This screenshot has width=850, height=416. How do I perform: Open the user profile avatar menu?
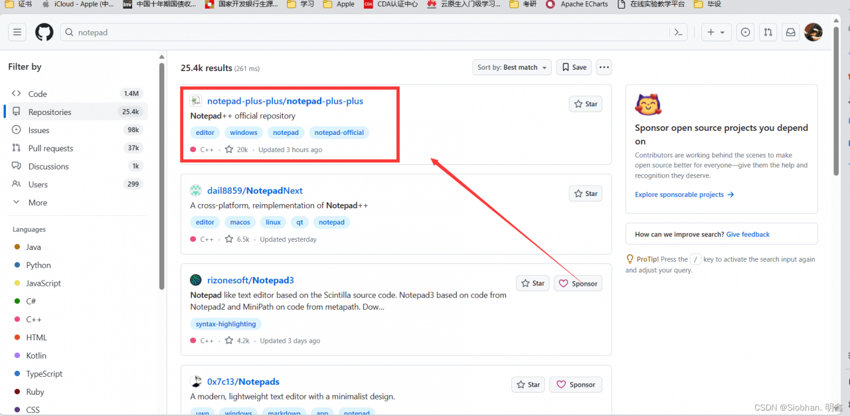click(x=813, y=32)
